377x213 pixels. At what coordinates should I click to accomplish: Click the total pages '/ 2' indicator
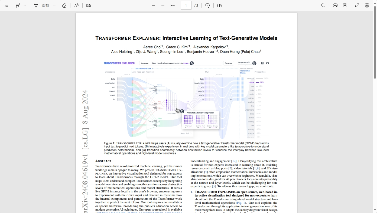point(196,5)
